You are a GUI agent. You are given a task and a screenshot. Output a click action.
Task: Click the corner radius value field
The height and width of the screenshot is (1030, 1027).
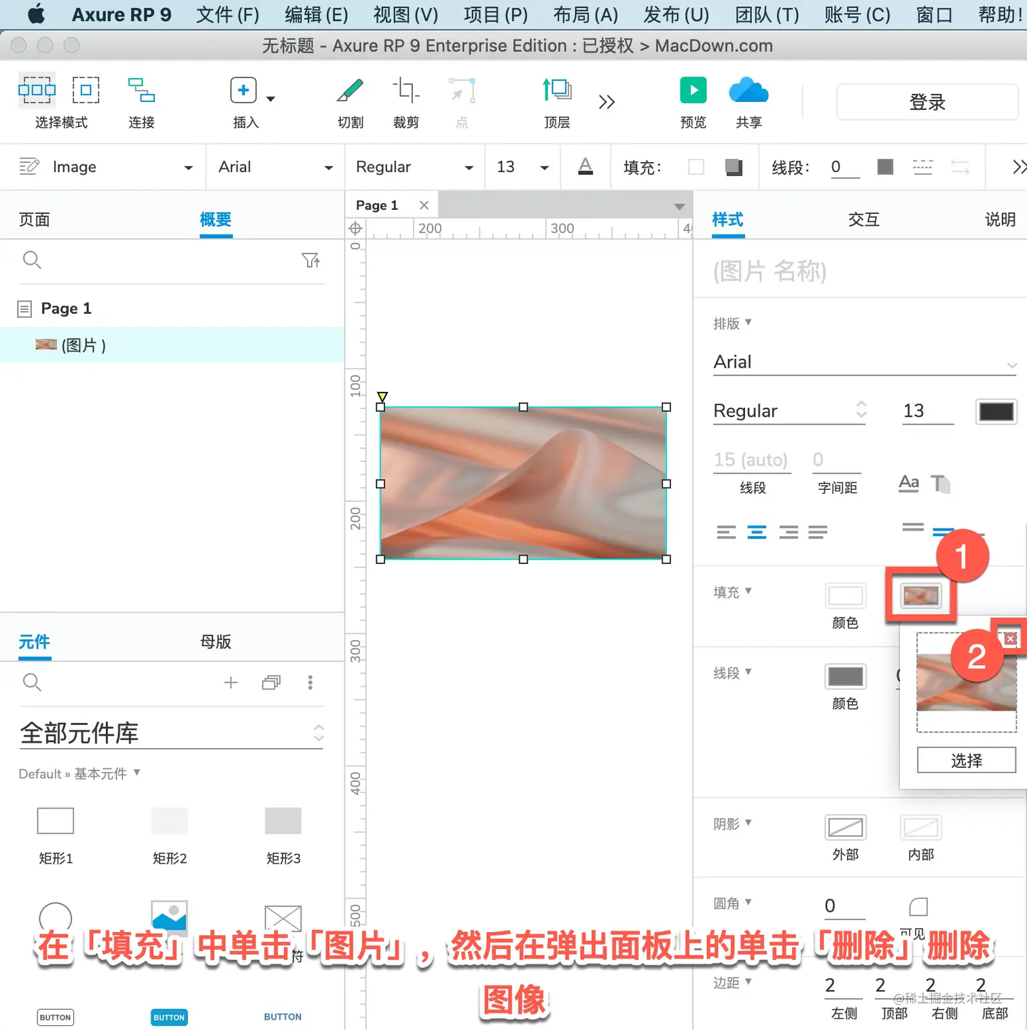pyautogui.click(x=844, y=906)
